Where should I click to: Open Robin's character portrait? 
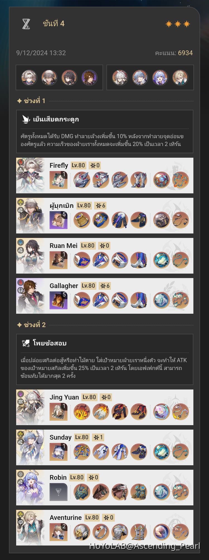pos(31,488)
